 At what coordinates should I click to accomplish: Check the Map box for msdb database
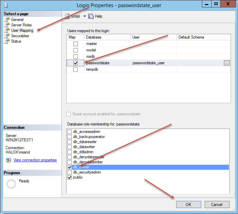75,56
